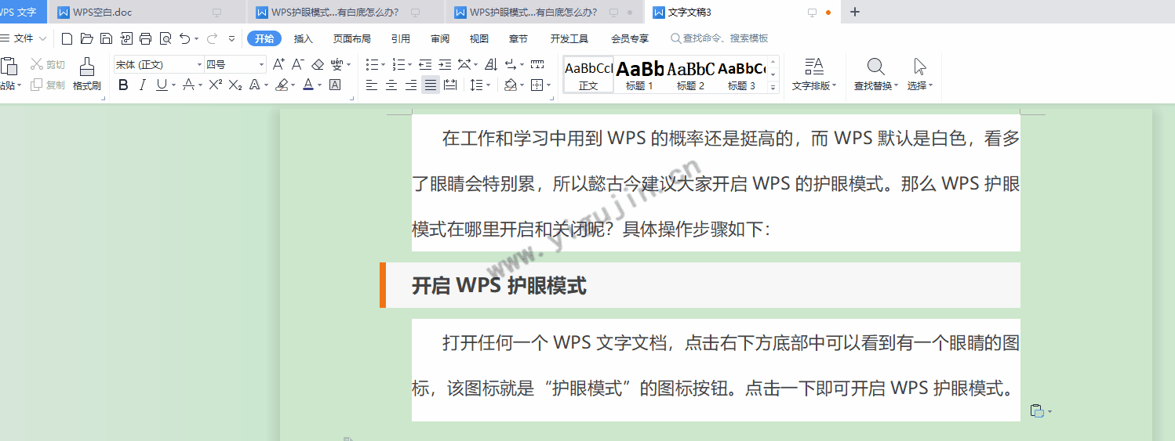Viewport: 1175px width, 441px height.
Task: Open the phonetic guide (wén) dropdown
Action: (x=348, y=65)
